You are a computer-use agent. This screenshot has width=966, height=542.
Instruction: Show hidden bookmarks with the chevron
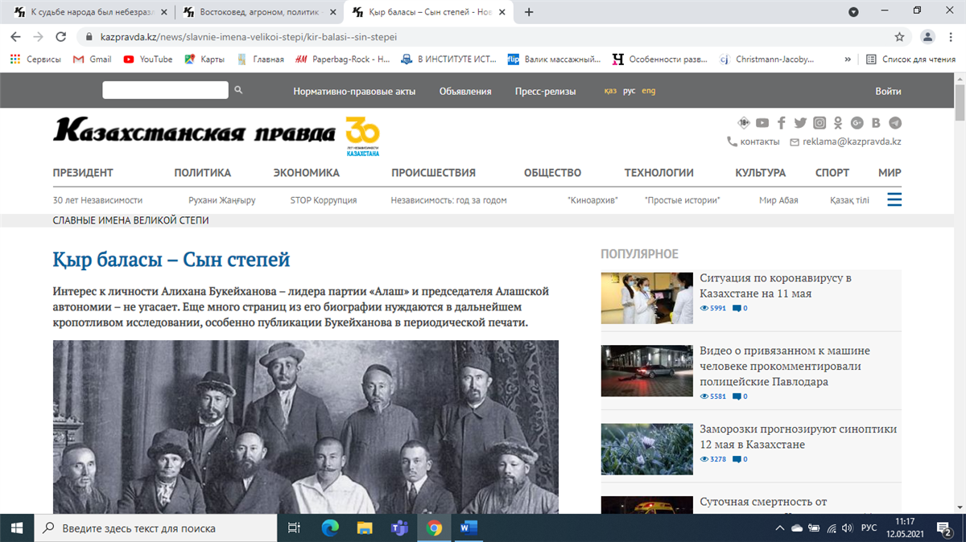click(847, 59)
